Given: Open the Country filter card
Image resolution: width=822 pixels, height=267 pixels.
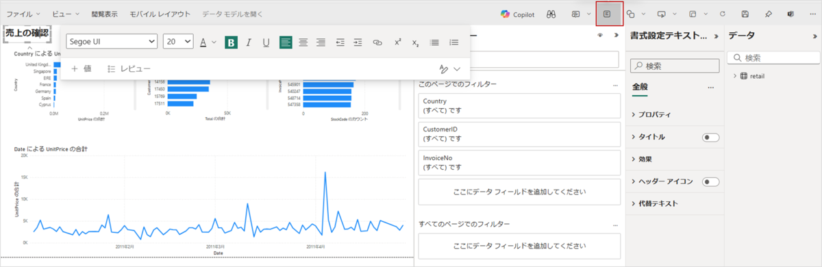Looking at the screenshot, I should click(519, 105).
